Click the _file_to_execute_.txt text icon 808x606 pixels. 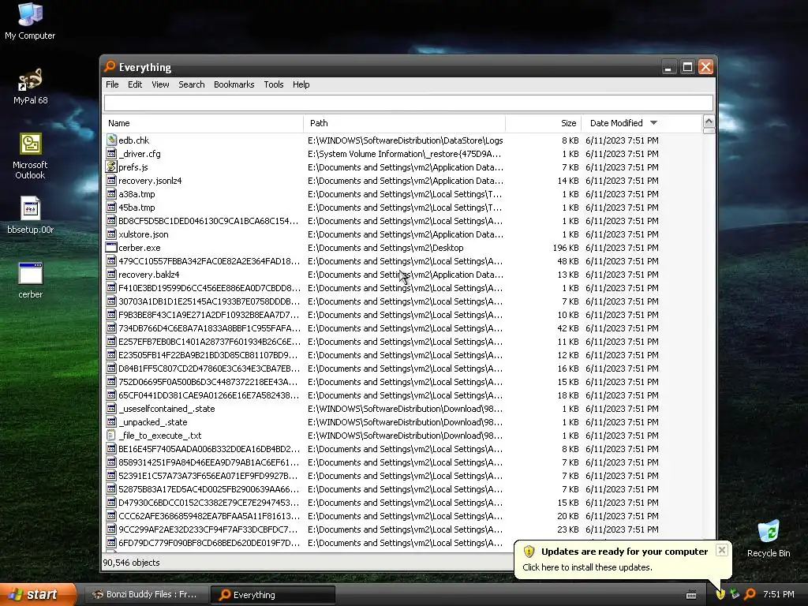click(x=111, y=436)
